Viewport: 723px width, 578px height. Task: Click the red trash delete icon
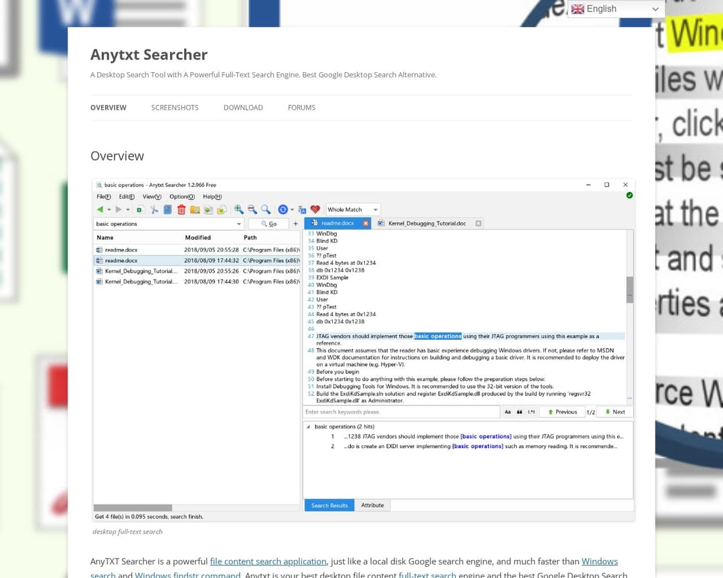click(181, 209)
